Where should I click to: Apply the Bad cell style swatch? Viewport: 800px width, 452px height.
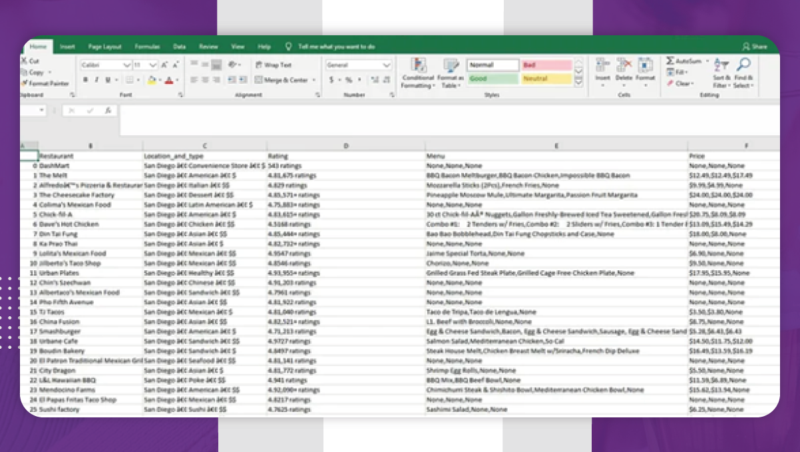pyautogui.click(x=546, y=65)
